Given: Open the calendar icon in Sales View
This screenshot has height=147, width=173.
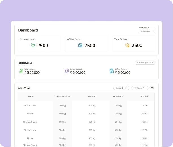Looking at the screenshot, I should click(x=152, y=88).
